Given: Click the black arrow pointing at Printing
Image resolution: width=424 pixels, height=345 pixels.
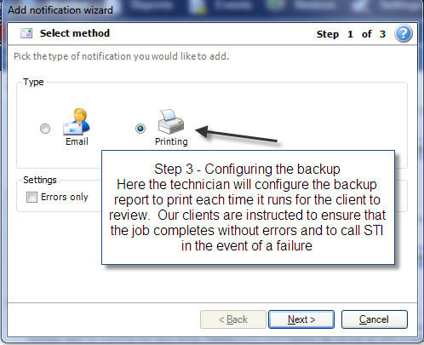Looking at the screenshot, I should (236, 135).
